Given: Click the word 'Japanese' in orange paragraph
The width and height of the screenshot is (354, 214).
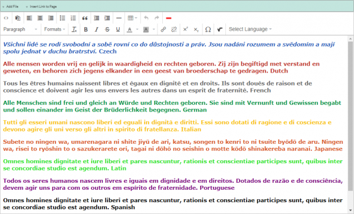Looking at the screenshot, I should (329, 149).
